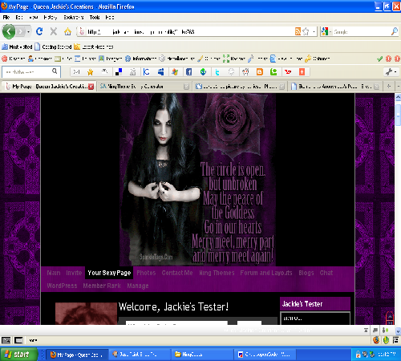
Task: Open the Manage navigation link
Action: pos(138,286)
